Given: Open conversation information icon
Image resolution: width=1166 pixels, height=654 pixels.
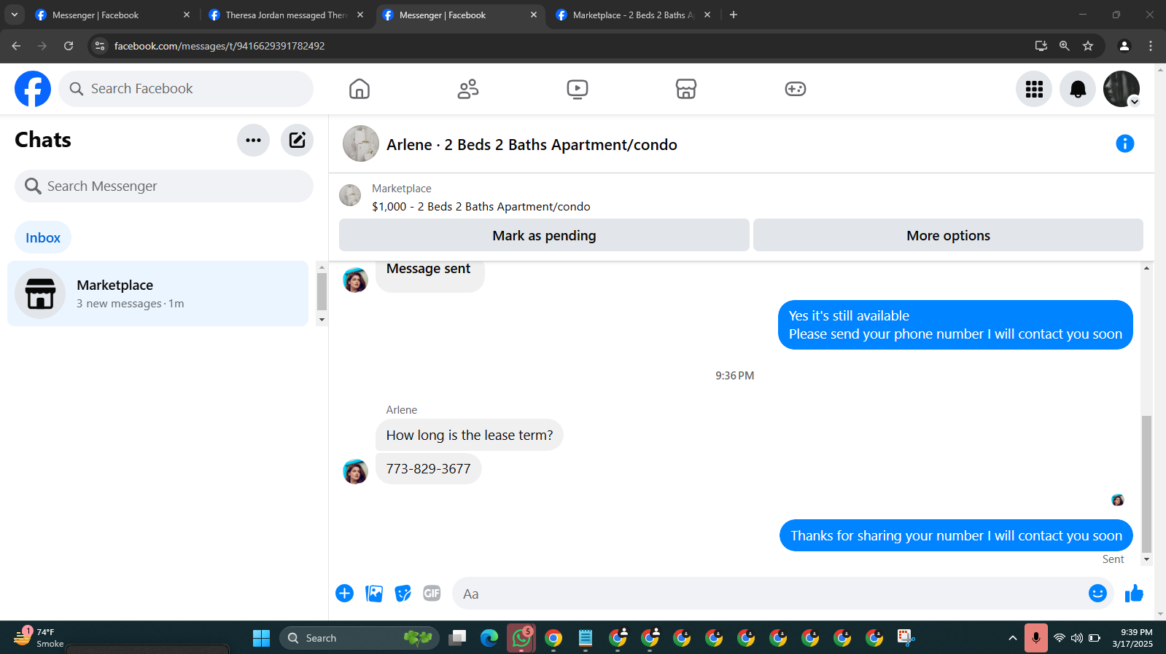Looking at the screenshot, I should click(x=1125, y=143).
